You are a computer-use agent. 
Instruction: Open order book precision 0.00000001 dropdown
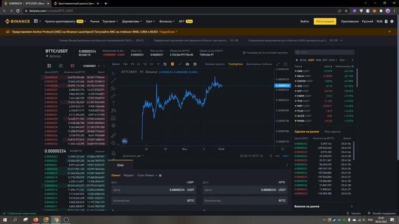[x=91, y=66]
